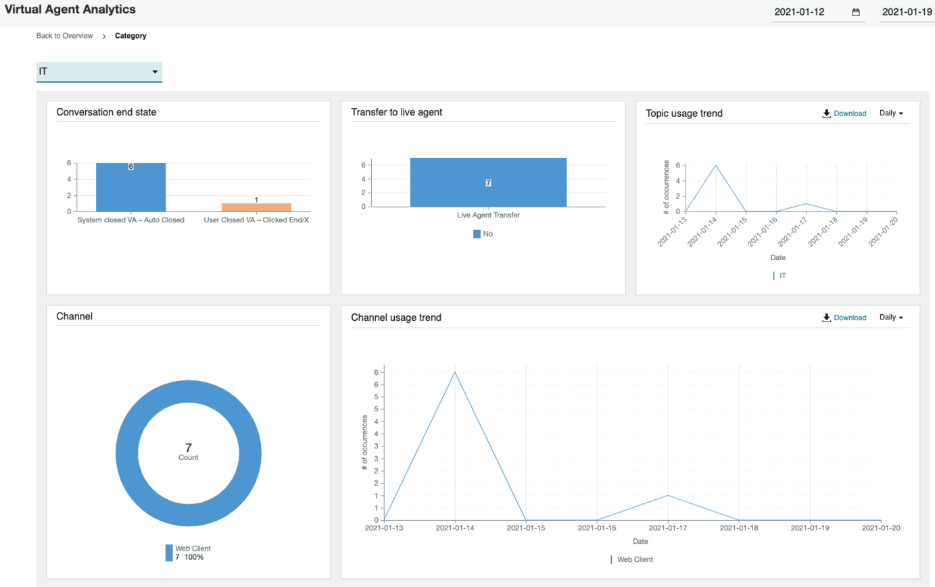Download the Topic usage trend data
The image size is (935, 587).
850,113
